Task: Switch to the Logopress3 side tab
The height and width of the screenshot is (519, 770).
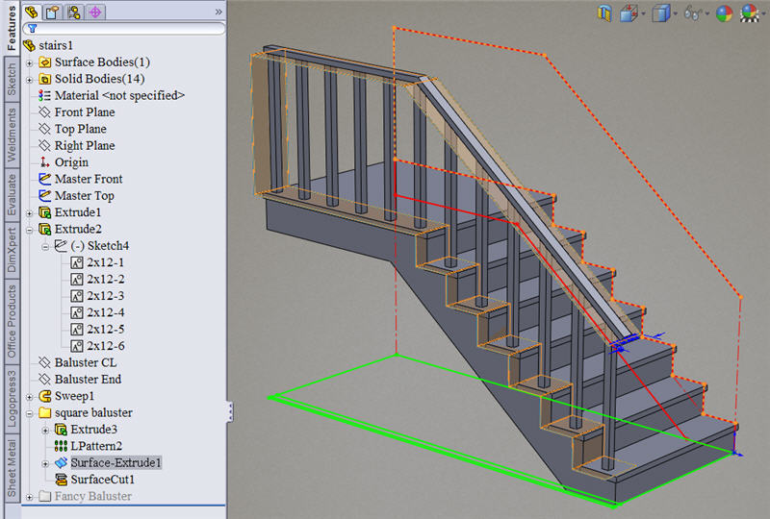Action: [x=11, y=399]
